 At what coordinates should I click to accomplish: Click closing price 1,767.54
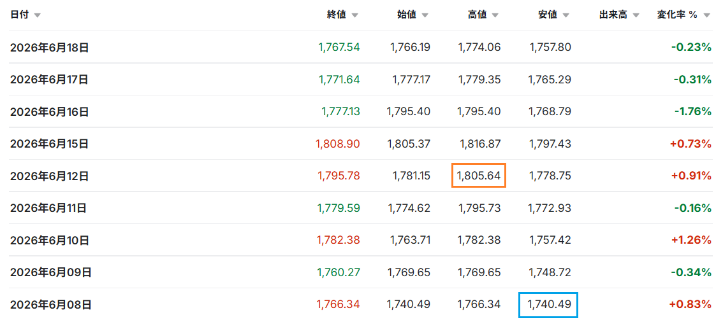pyautogui.click(x=339, y=47)
